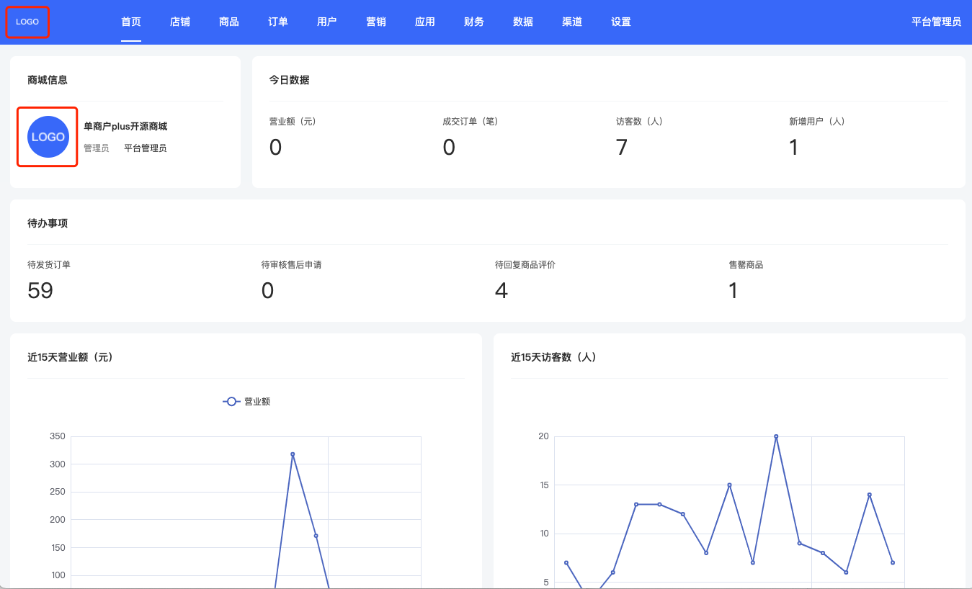Click the LOGO in the top navigation bar
The image size is (972, 589).
[x=27, y=22]
